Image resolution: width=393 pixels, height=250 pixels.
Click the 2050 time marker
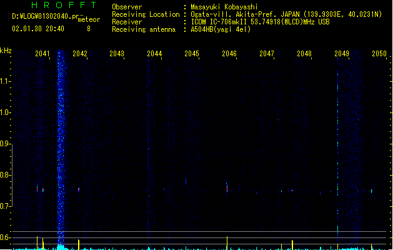(x=379, y=54)
